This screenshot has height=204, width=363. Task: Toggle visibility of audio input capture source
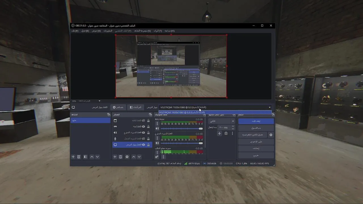(x=143, y=139)
